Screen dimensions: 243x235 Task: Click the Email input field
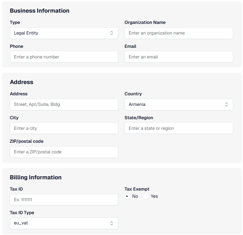(x=179, y=57)
